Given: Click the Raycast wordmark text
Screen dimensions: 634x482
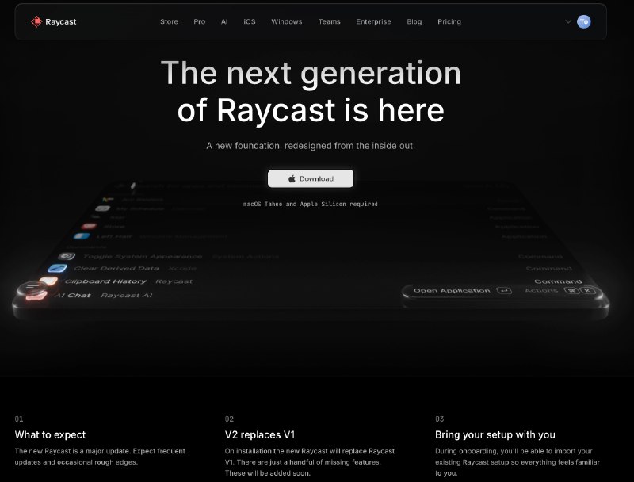Looking at the screenshot, I should [61, 21].
